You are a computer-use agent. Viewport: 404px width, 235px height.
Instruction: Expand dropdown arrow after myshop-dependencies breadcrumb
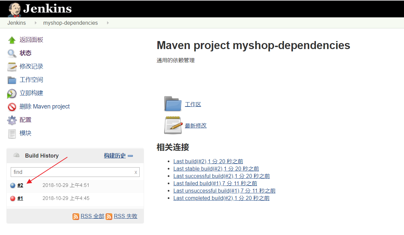[x=107, y=23]
